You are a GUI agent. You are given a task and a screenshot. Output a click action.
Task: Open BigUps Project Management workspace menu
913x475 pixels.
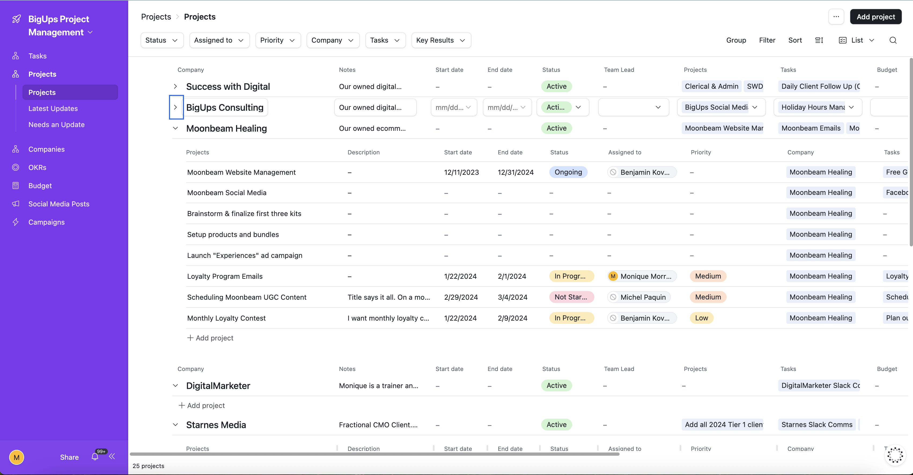60,26
